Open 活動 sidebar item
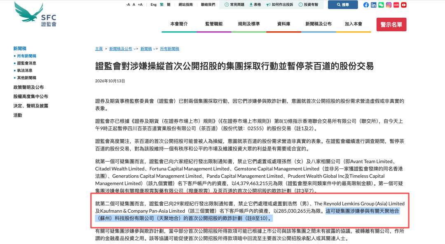Screen dimensions: 445x244 pos(18,115)
